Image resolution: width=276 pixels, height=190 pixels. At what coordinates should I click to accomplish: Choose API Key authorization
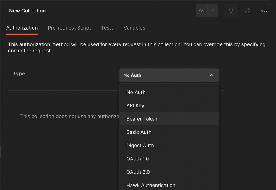tap(135, 105)
